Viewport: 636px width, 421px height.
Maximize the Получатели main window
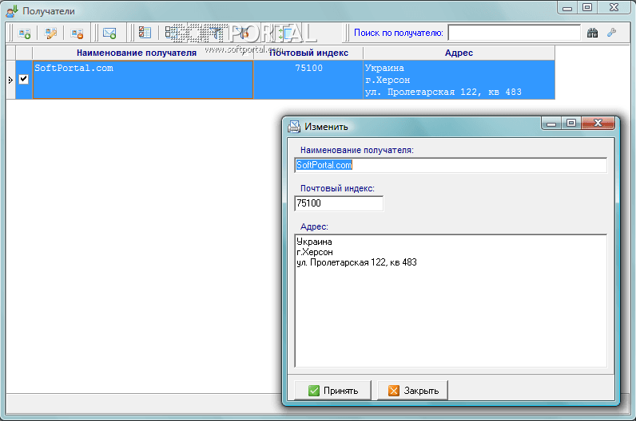click(587, 8)
